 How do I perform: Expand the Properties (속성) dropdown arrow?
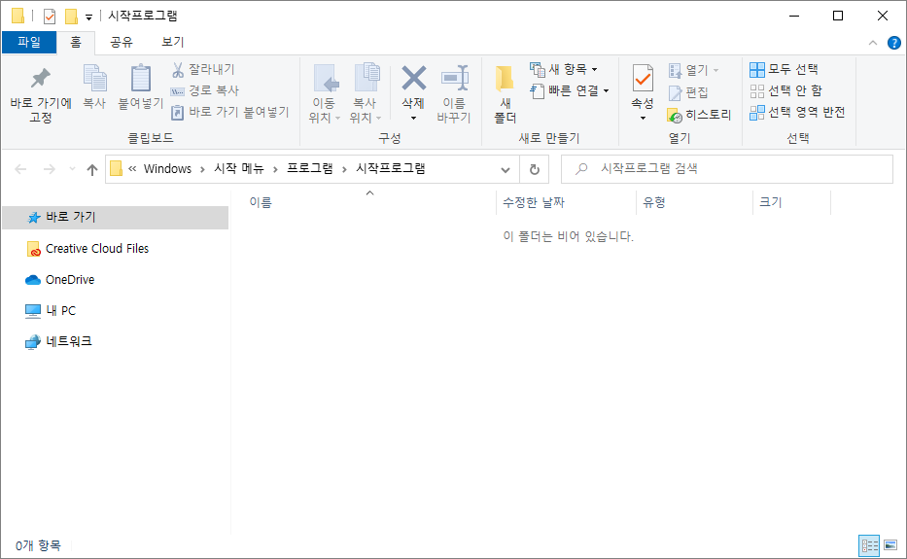click(643, 118)
